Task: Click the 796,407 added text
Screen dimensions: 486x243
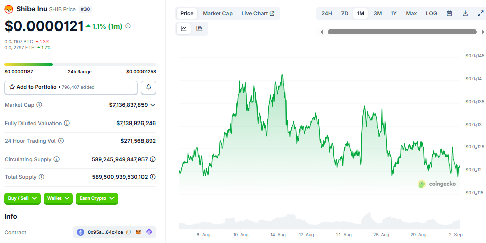Action: click(x=78, y=87)
